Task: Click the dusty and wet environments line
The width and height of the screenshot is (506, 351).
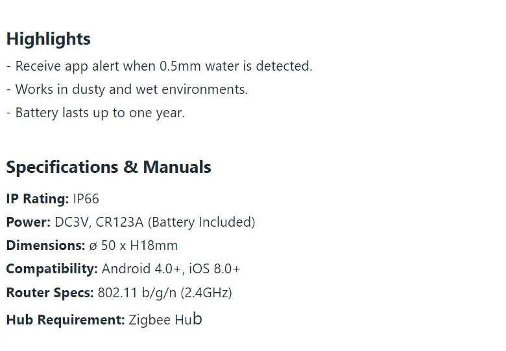Action: point(127,89)
